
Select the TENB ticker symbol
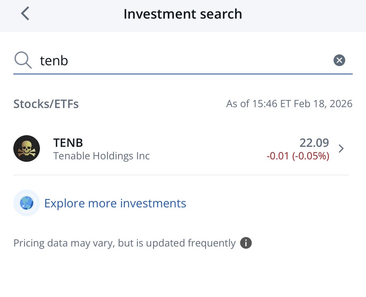point(68,143)
